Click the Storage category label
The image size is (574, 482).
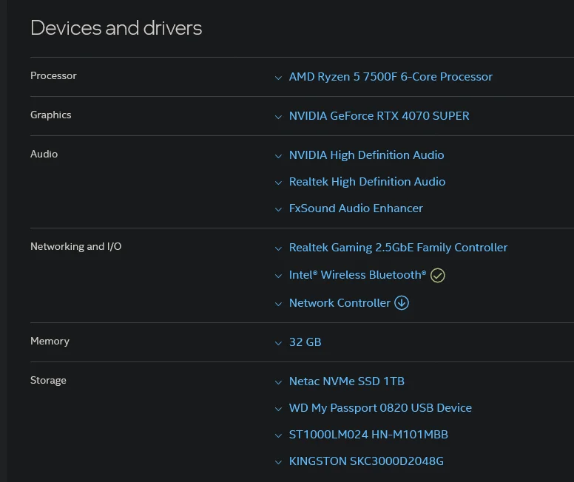[x=48, y=380]
